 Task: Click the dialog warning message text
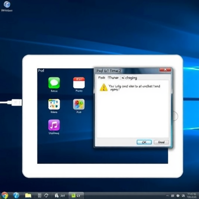134,88
